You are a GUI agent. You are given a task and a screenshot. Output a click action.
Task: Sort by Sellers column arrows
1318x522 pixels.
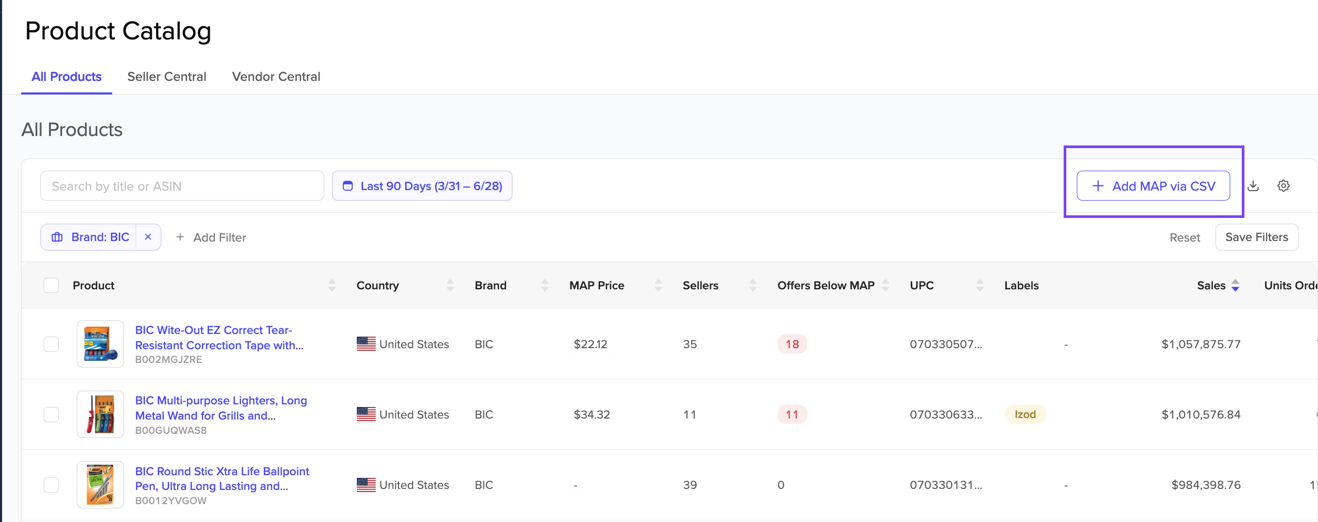(753, 286)
